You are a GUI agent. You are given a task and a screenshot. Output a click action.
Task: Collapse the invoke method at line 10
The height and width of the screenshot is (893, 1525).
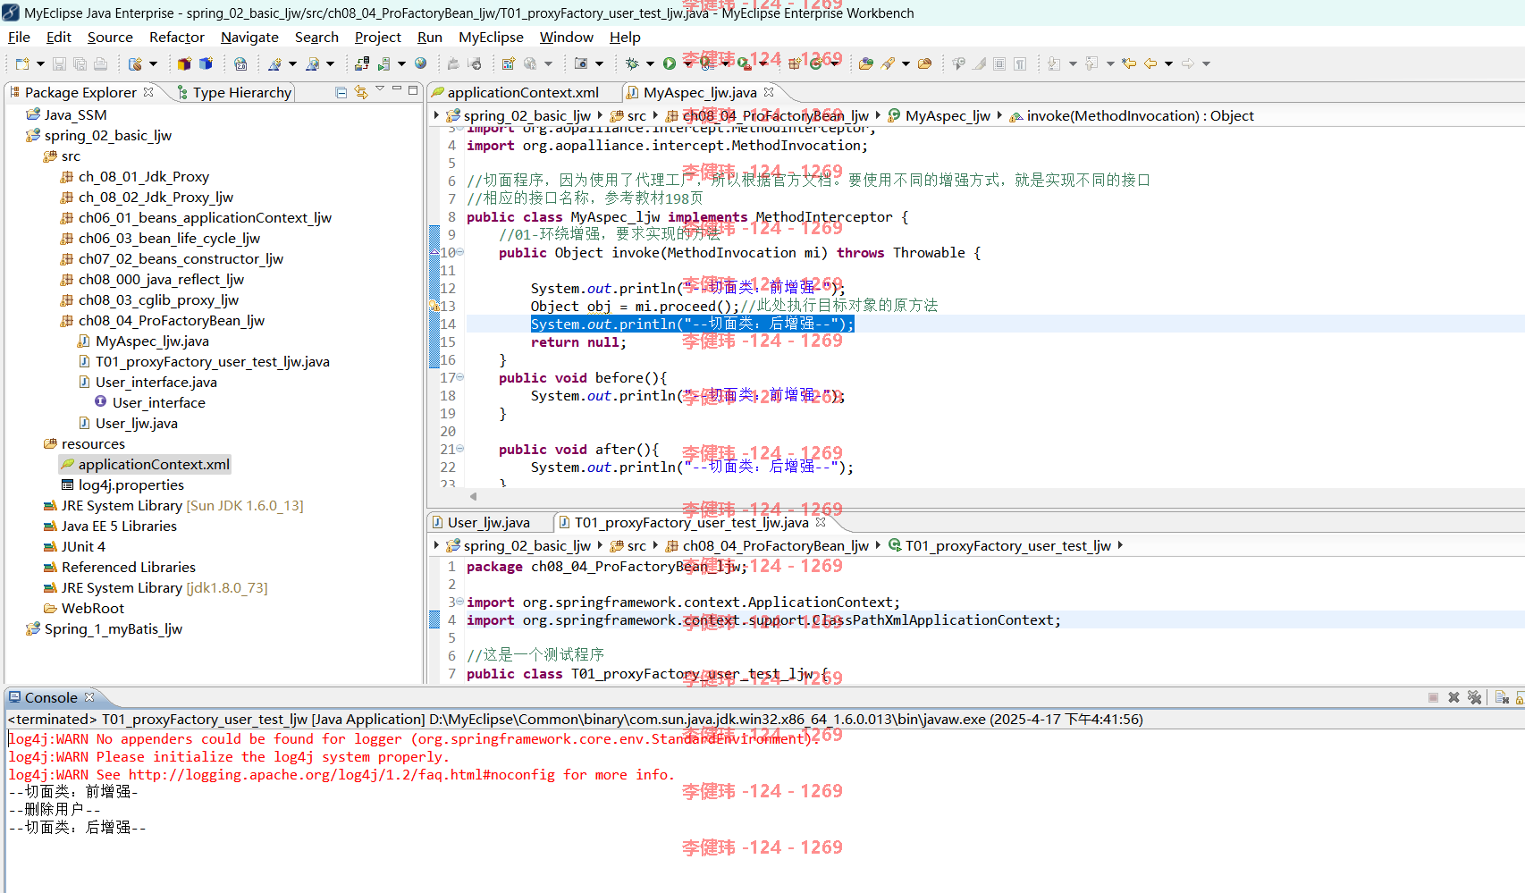[459, 252]
